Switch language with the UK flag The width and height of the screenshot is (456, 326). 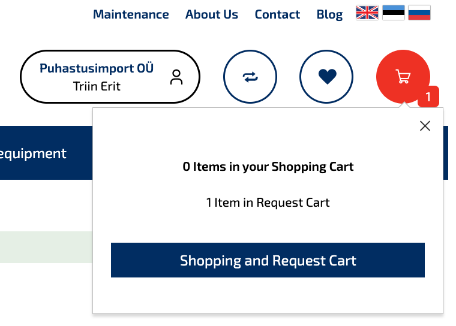coord(367,13)
